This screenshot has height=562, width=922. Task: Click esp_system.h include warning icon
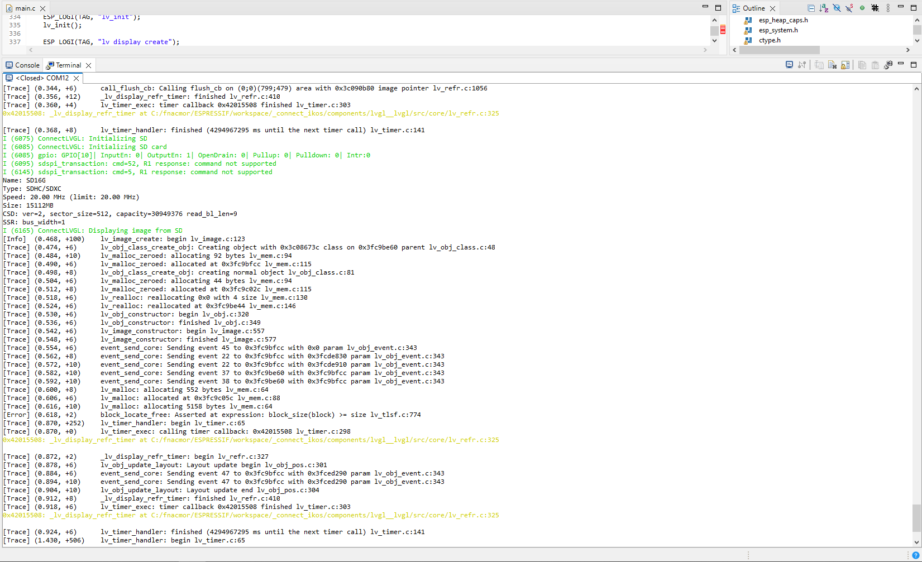748,30
